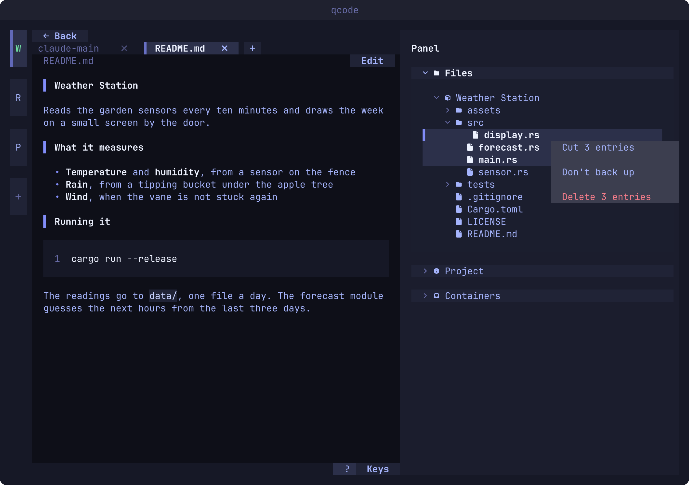Click the Cargo.toml file icon
Screen dimensions: 689x485
459,209
